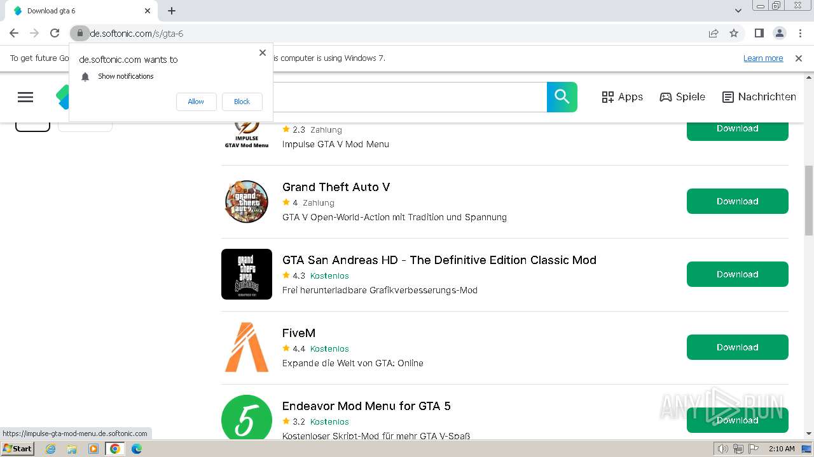Open the Nachrichten section
This screenshot has height=457, width=814.
[x=759, y=97]
